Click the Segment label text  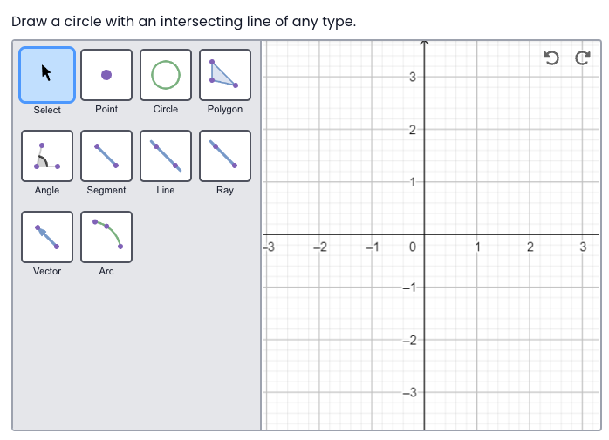(x=106, y=190)
